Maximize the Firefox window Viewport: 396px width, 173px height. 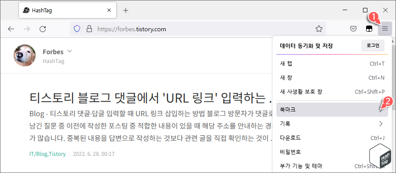click(365, 10)
